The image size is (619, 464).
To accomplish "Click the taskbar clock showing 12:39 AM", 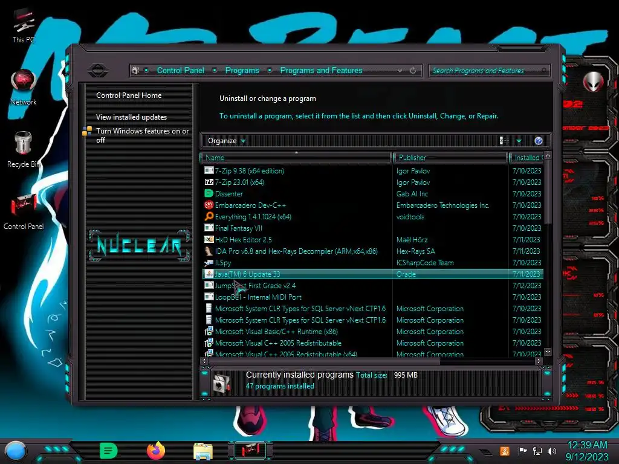I will pos(587,445).
